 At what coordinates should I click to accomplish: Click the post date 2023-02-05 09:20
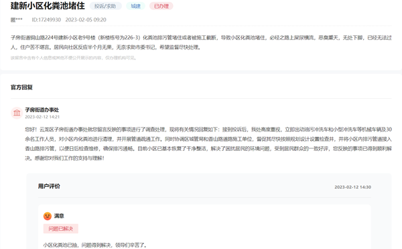86,19
